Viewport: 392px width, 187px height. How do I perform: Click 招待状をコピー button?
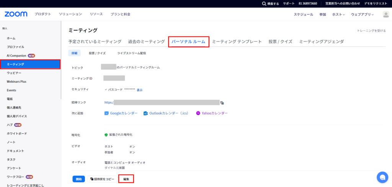tap(101, 179)
